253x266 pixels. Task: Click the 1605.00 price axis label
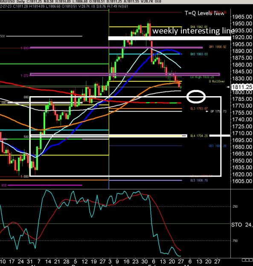[x=242, y=181]
